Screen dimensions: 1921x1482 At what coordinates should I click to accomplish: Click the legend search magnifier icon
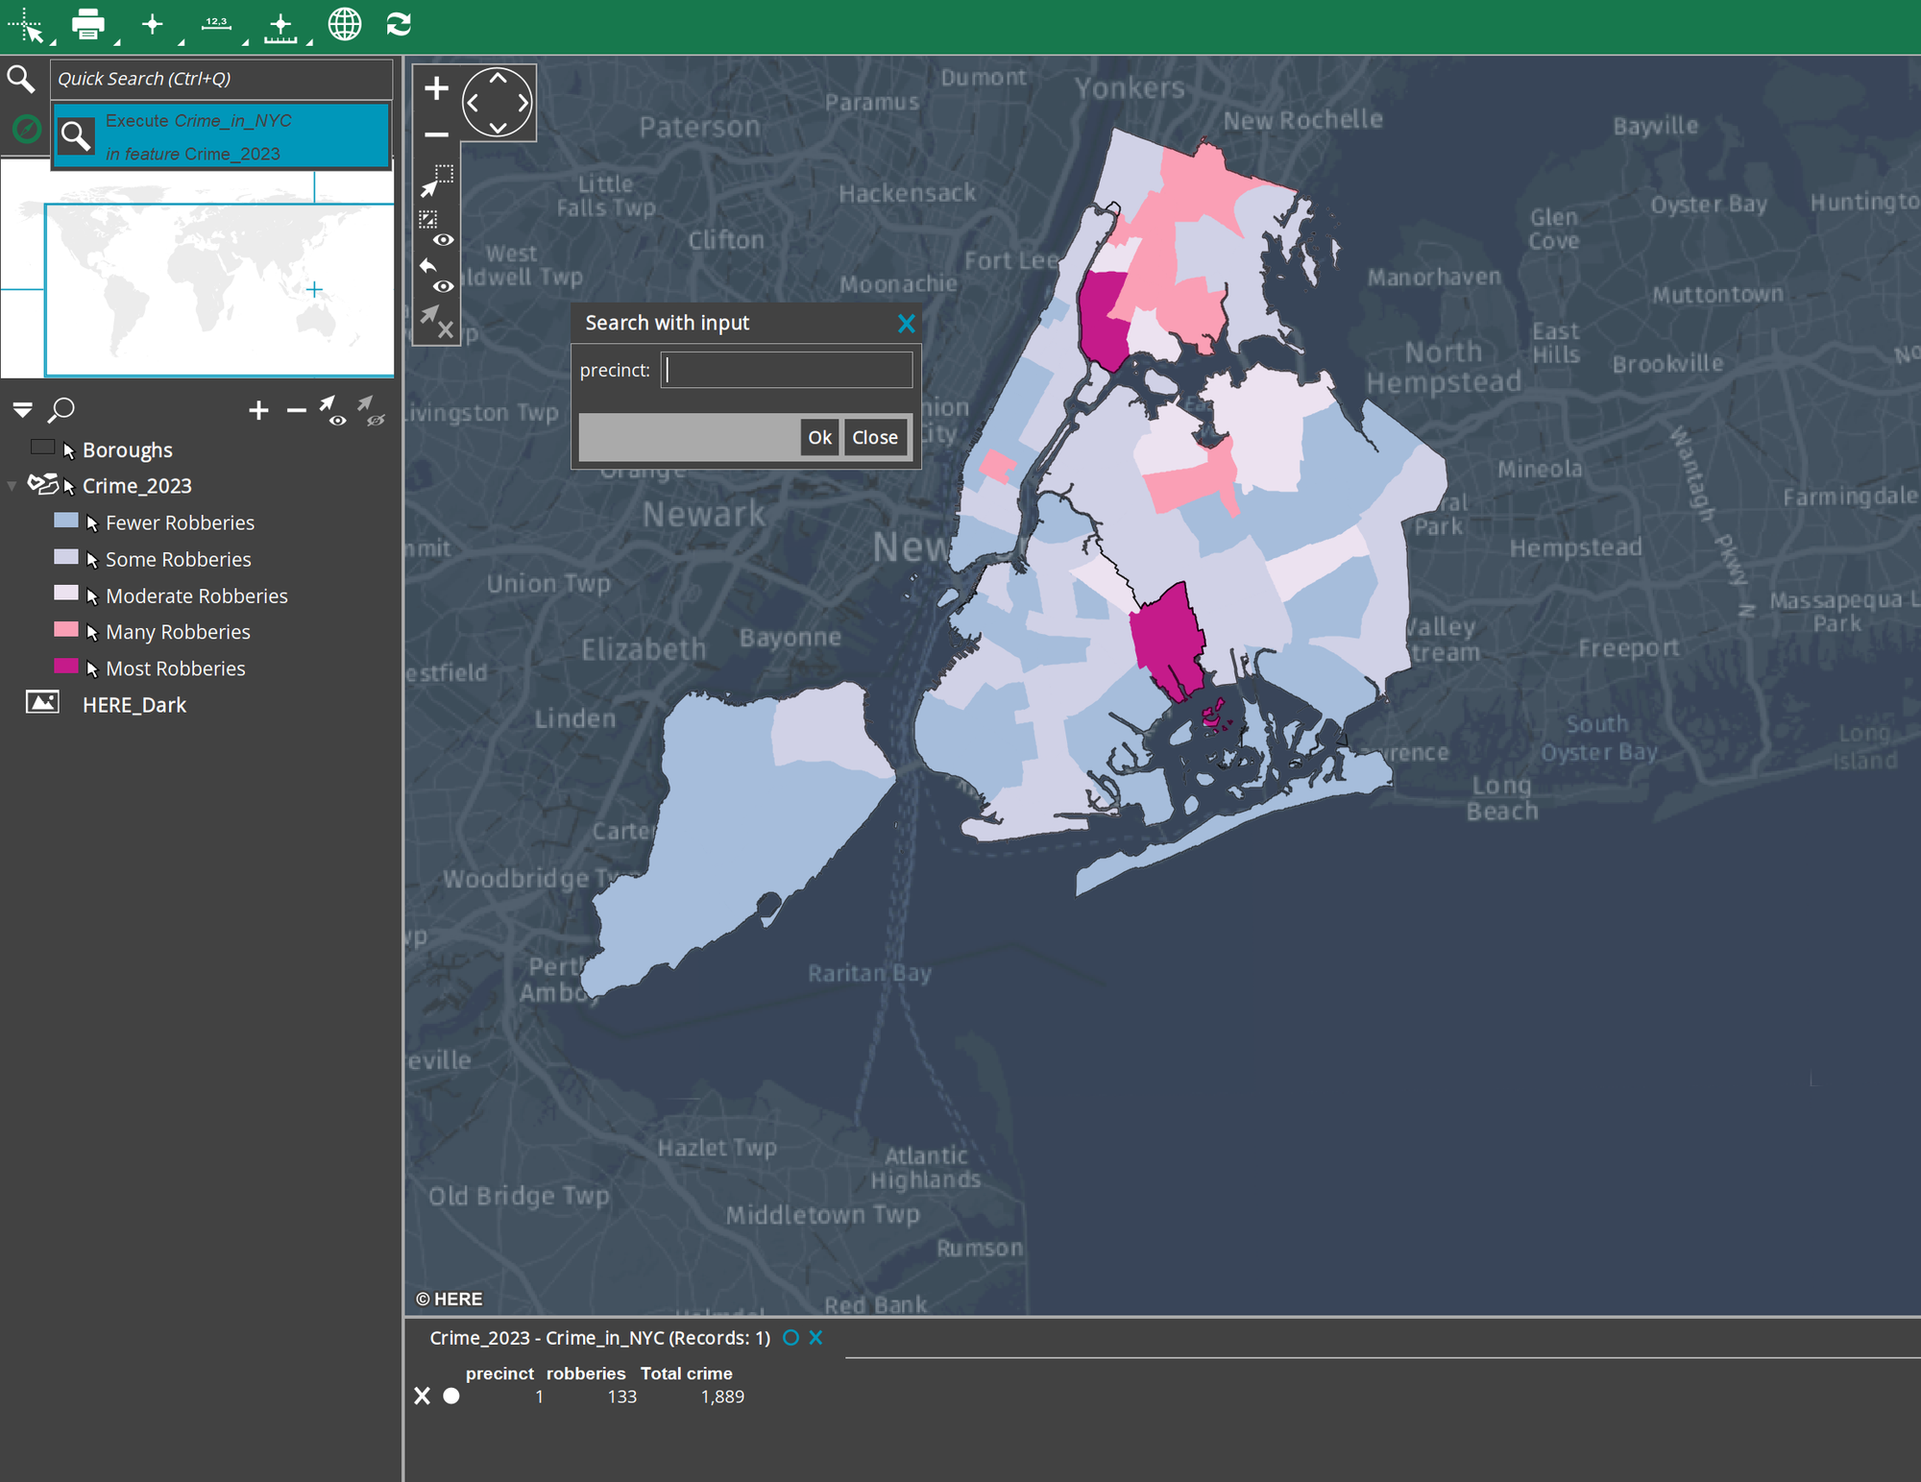61,410
